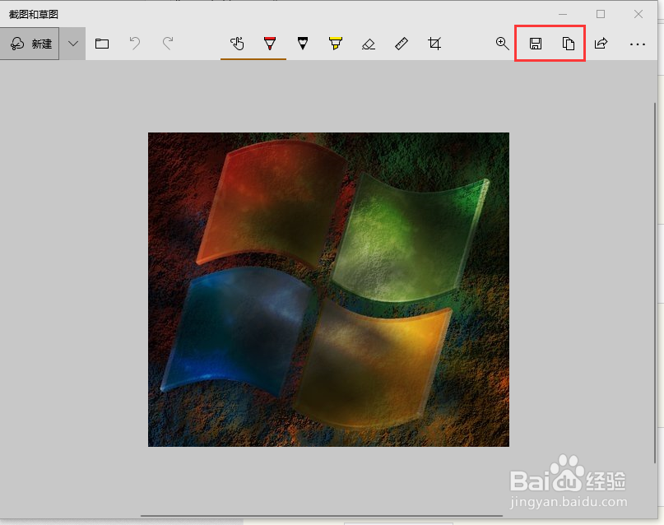The height and width of the screenshot is (525, 664).
Task: Select the yellow highlighter tool
Action: [336, 43]
